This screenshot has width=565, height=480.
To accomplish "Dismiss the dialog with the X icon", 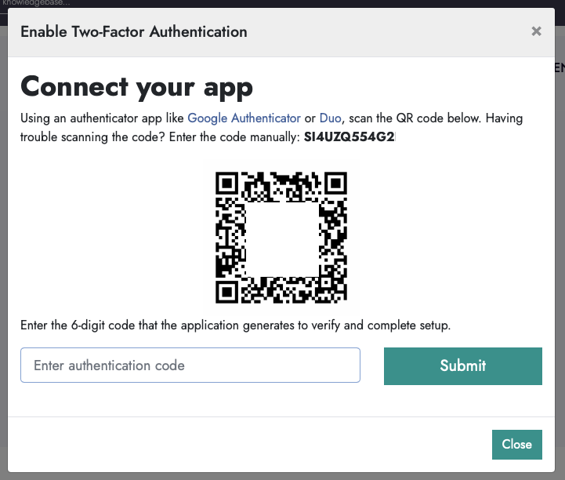I will [536, 31].
